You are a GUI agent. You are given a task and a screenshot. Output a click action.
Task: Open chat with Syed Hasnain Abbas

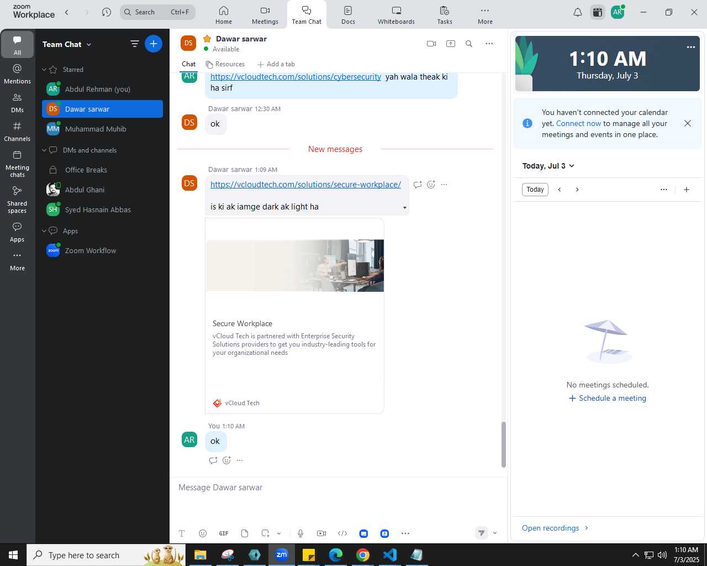pos(102,209)
